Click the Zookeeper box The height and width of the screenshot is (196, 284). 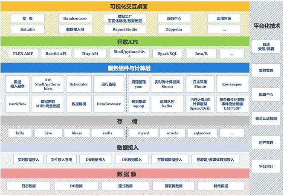[232, 84]
